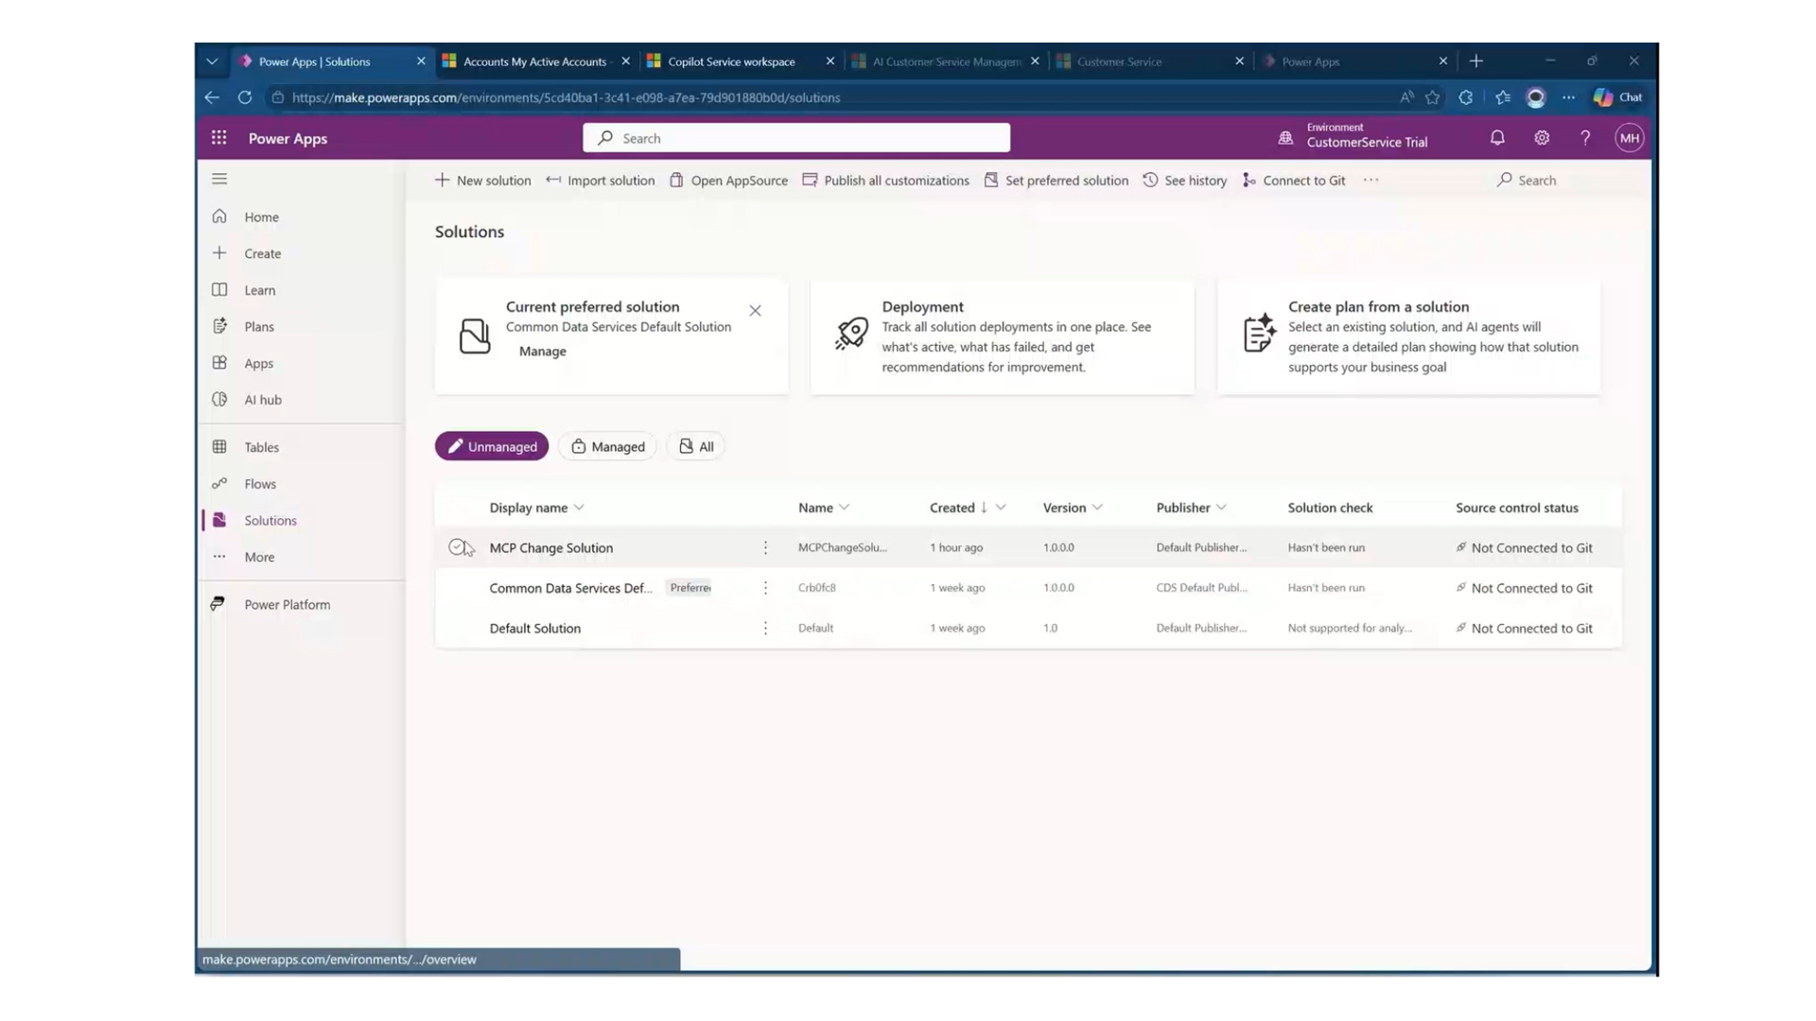Open the browser Copilot Chat button
This screenshot has height=1021, width=1816.
1618,97
